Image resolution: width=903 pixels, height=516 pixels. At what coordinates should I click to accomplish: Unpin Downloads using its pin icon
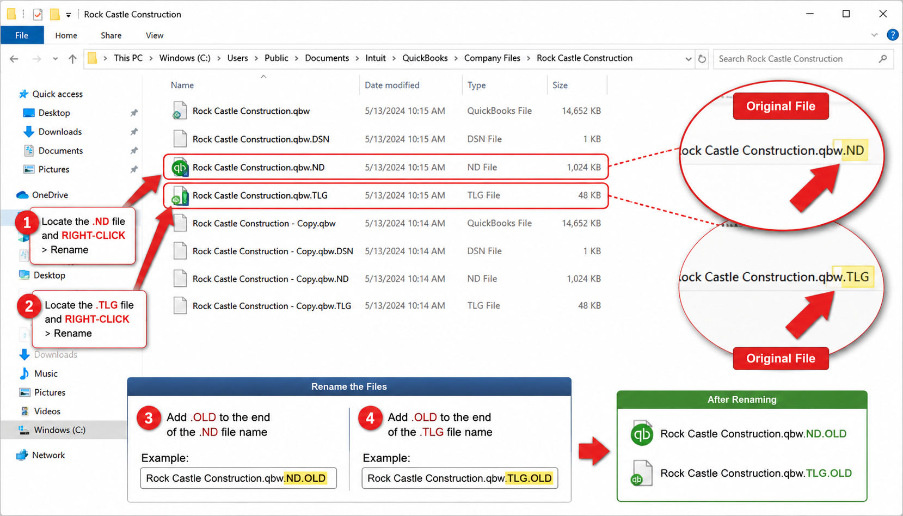click(x=134, y=132)
